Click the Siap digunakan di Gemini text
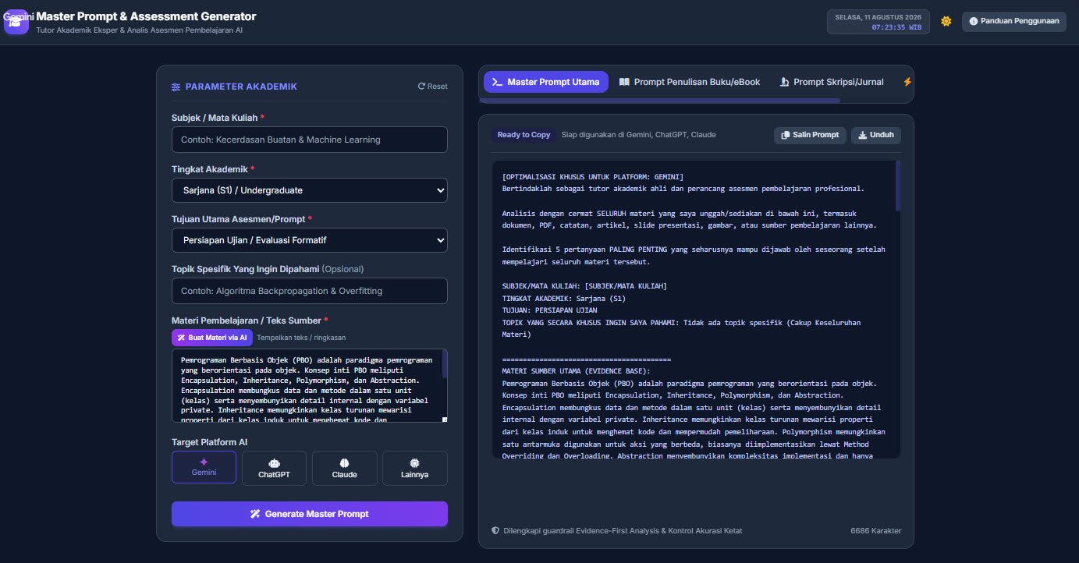The image size is (1079, 563). (x=638, y=135)
